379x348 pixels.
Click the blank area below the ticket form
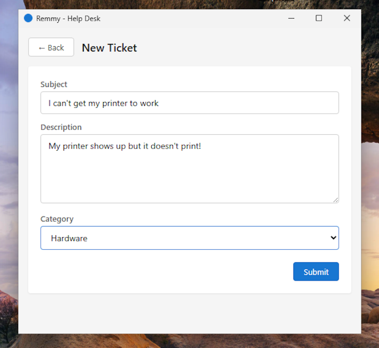[x=189, y=313]
